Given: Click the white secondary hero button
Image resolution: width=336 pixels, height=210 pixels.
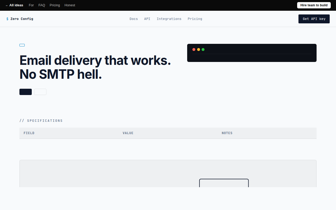Looking at the screenshot, I should click(40, 92).
